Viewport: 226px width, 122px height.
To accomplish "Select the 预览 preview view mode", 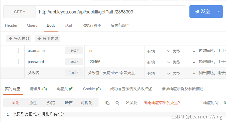I will coord(51,103).
